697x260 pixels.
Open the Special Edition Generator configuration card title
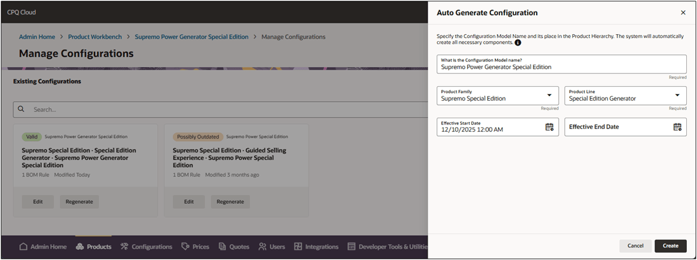click(79, 158)
